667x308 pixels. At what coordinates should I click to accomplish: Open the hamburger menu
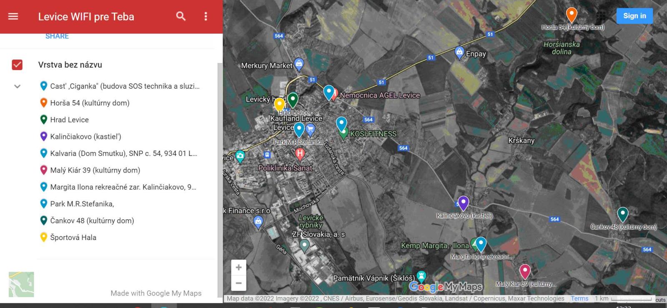tap(13, 16)
